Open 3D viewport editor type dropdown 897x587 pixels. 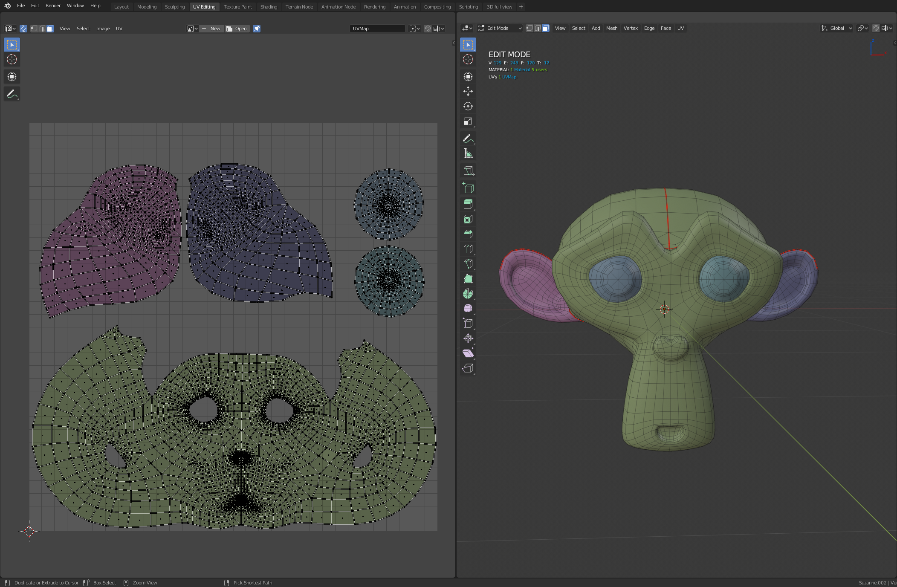(x=467, y=28)
